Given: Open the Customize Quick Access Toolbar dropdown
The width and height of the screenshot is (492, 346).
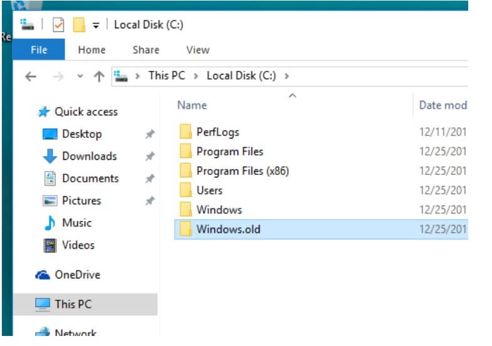Looking at the screenshot, I should point(96,26).
